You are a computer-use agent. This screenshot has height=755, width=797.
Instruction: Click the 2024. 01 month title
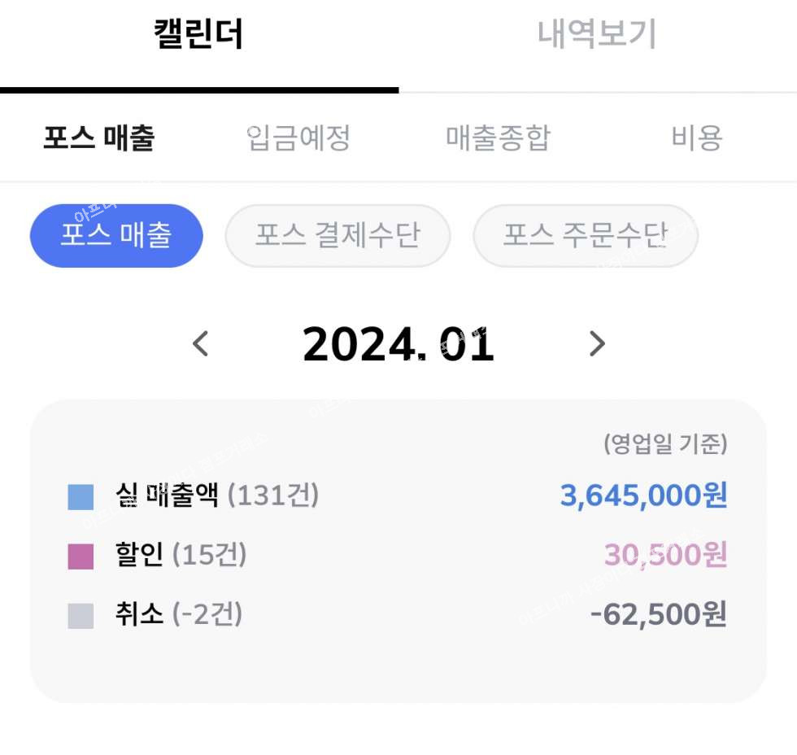(x=398, y=345)
